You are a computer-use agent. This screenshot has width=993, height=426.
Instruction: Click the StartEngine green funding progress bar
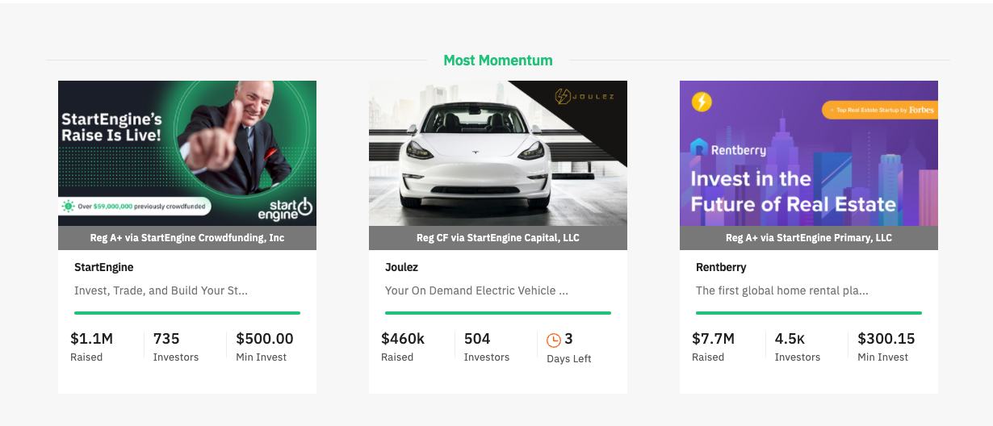pyautogui.click(x=187, y=313)
